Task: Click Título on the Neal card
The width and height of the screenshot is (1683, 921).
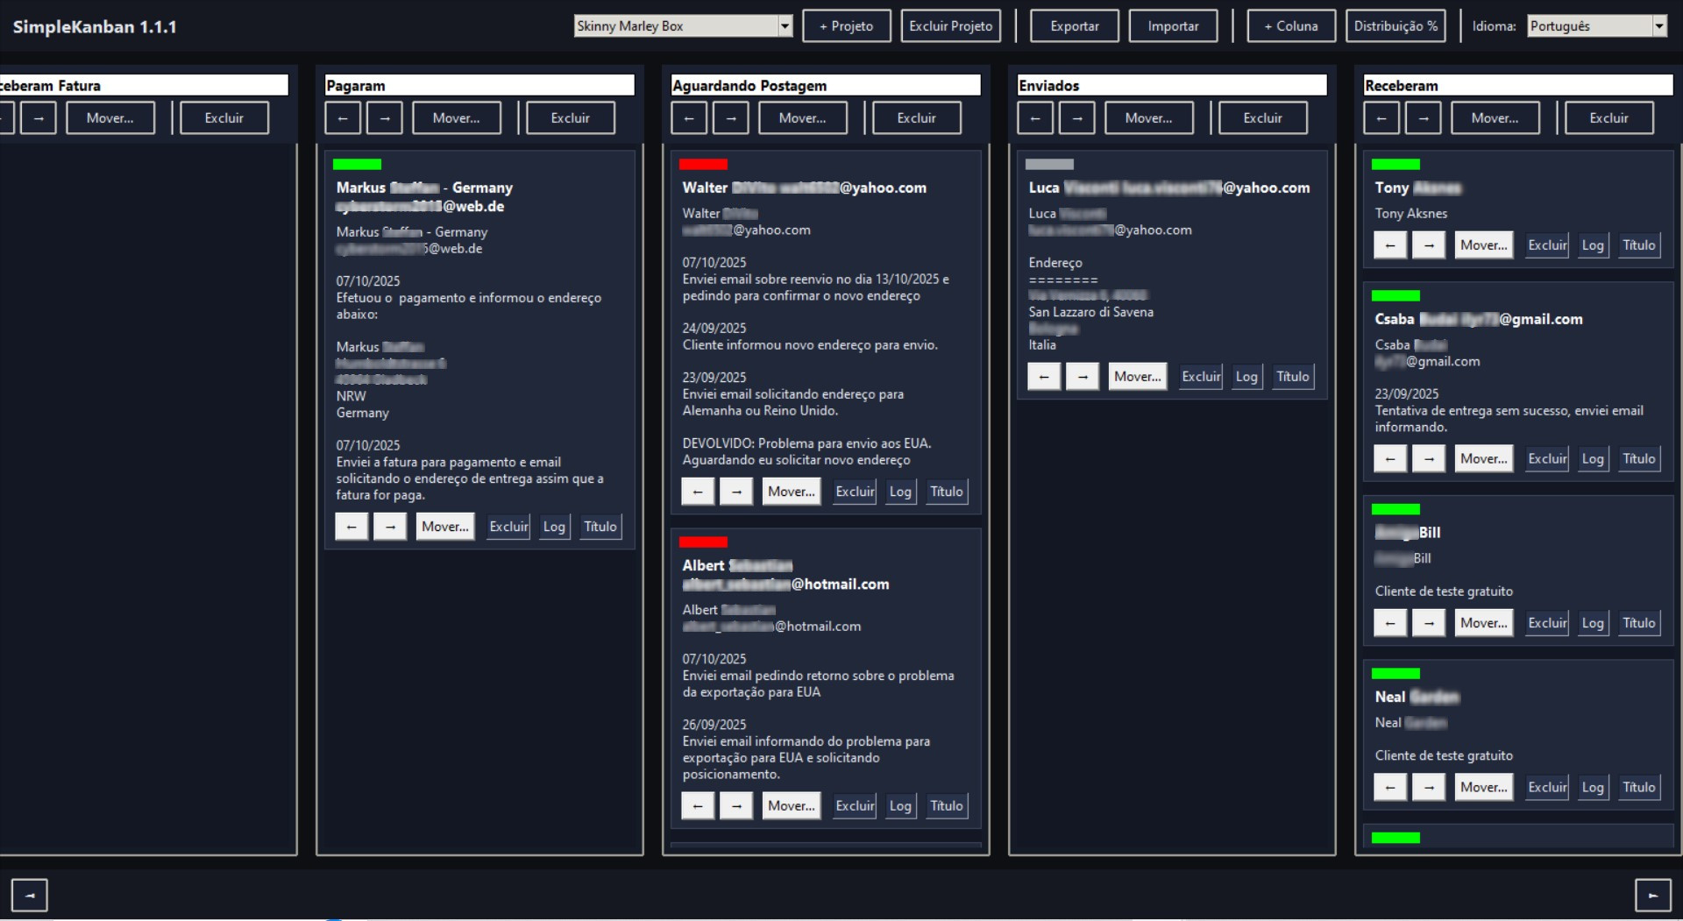Action: click(x=1638, y=787)
